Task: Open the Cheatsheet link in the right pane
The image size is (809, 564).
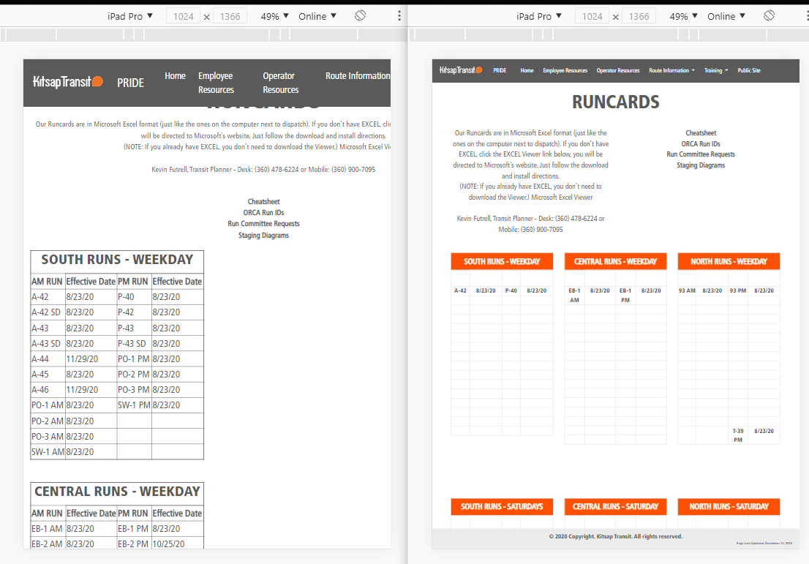Action: (x=701, y=133)
